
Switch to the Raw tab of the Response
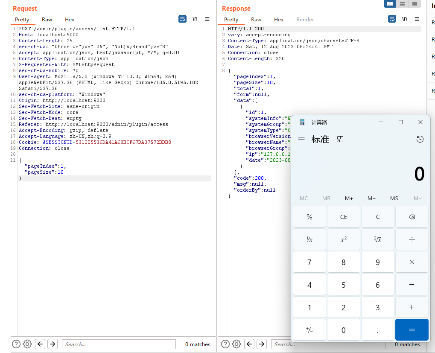256,19
